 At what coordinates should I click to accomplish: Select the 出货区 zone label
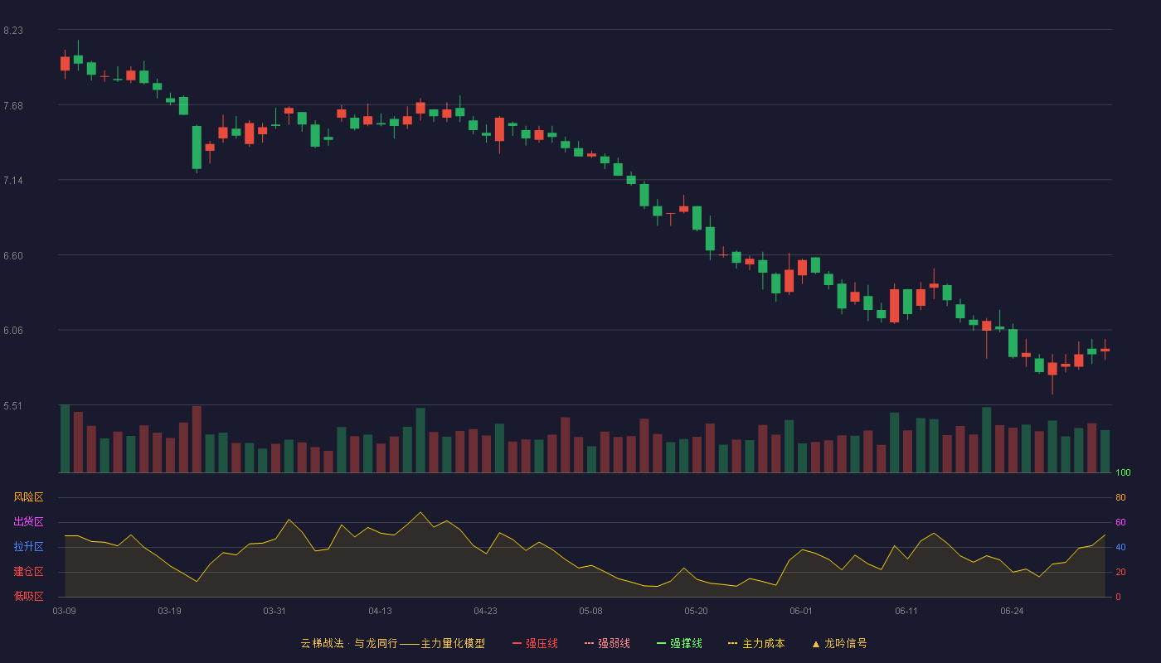click(x=28, y=522)
